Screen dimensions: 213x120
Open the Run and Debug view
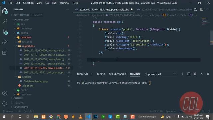pyautogui.click(x=5, y=42)
